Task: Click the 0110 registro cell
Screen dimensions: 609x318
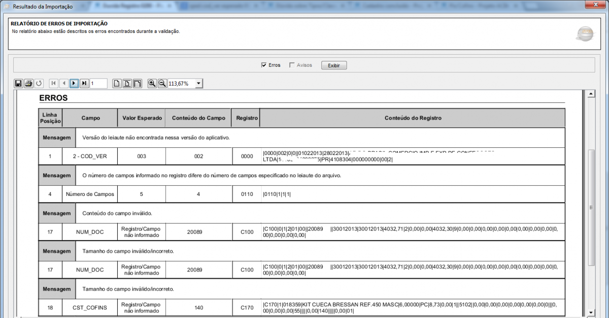Action: click(x=247, y=194)
